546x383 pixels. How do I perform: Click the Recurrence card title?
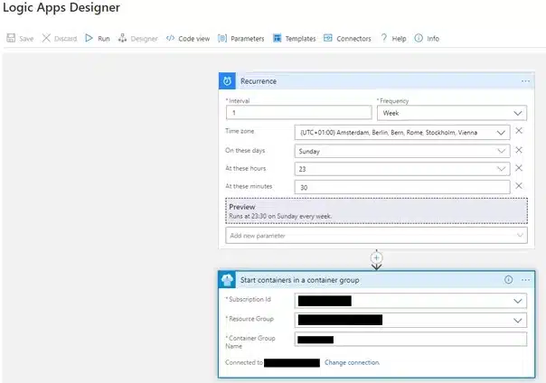259,81
